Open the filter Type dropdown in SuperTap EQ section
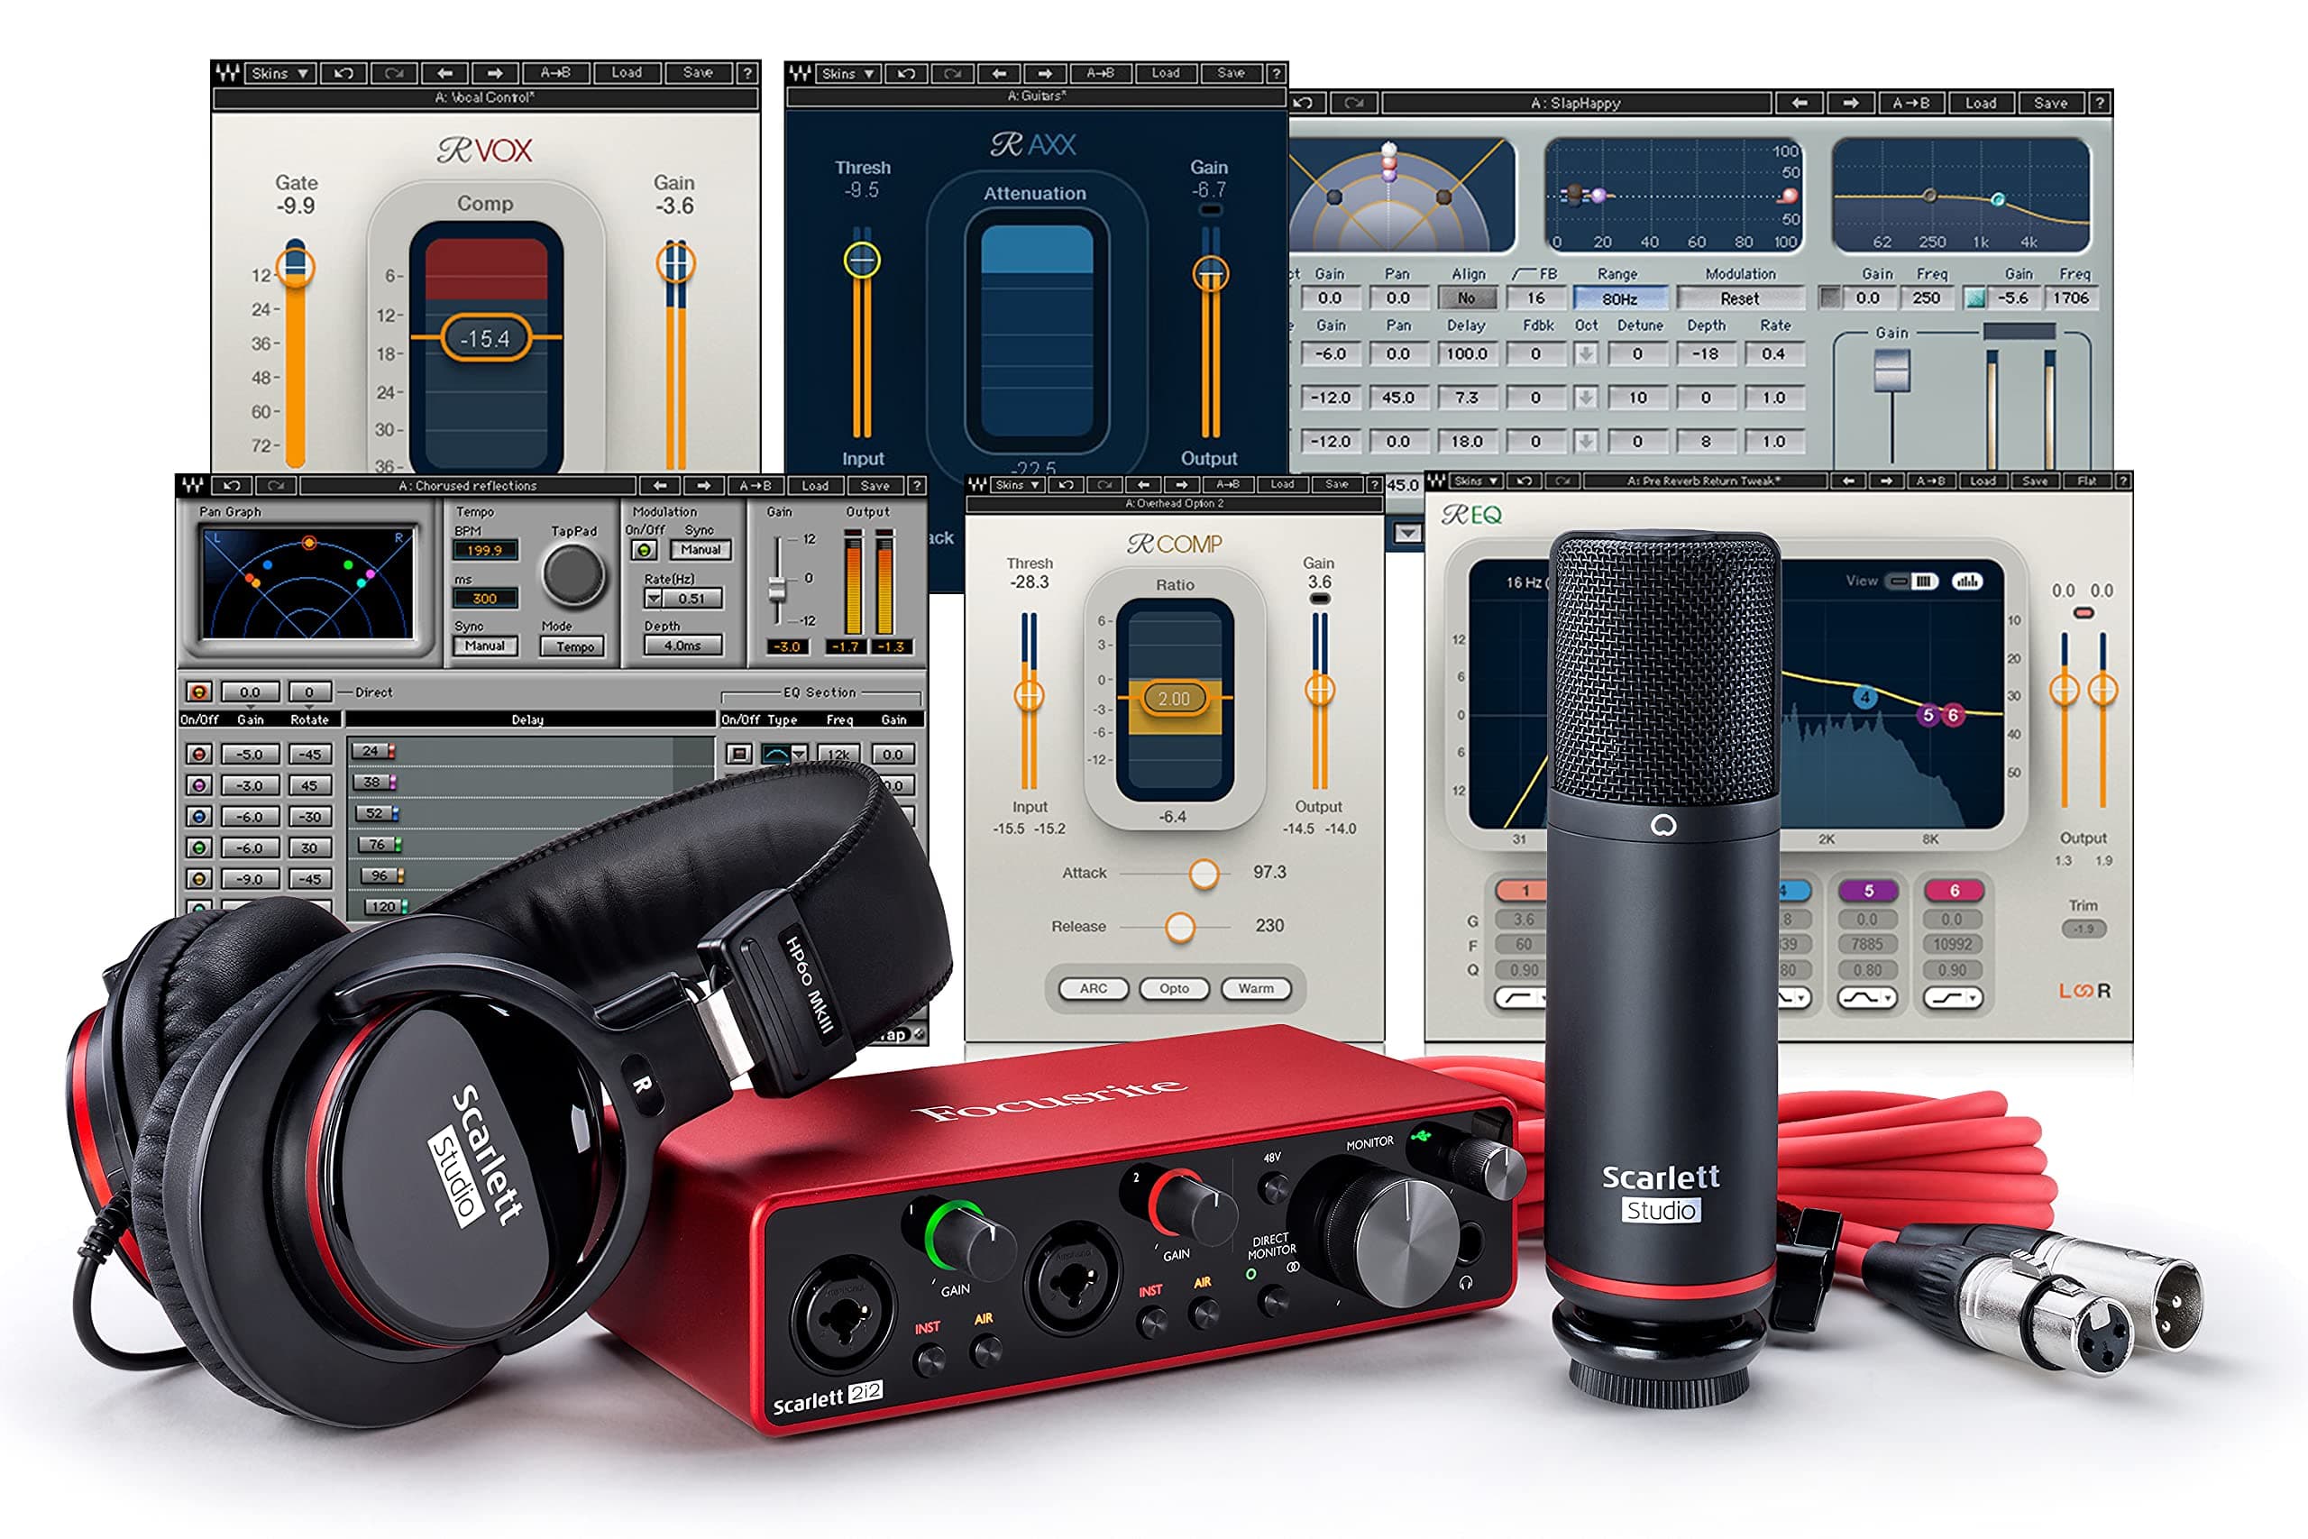 799,755
